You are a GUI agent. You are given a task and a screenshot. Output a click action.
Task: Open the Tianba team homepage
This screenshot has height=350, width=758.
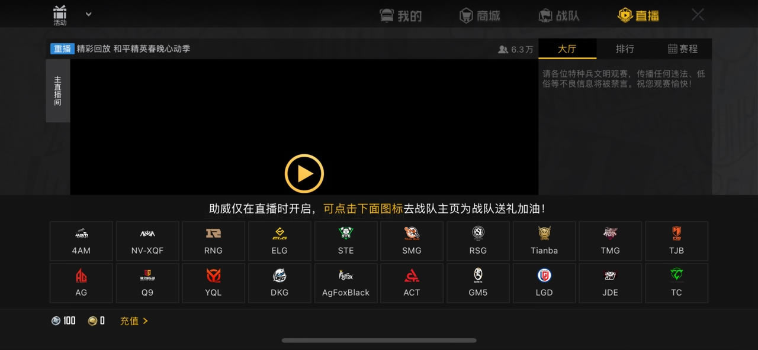tap(544, 241)
